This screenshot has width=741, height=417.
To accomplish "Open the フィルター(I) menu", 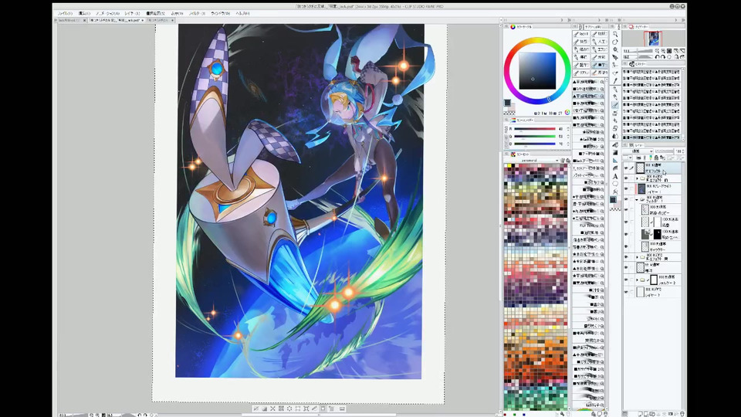I will point(197,13).
